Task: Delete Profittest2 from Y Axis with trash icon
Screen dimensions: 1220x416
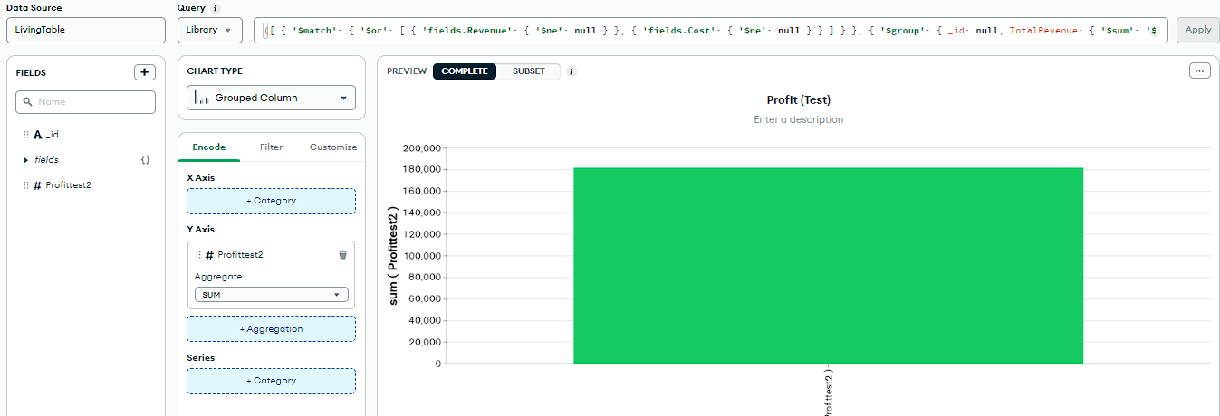Action: click(342, 255)
